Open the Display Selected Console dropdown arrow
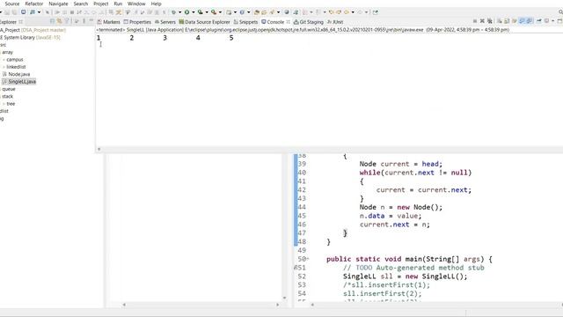Screen dimensions: 563x317 tap(553, 21)
